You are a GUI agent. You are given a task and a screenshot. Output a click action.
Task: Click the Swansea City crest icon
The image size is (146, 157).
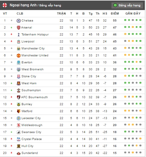pyautogui.click(x=18, y=132)
